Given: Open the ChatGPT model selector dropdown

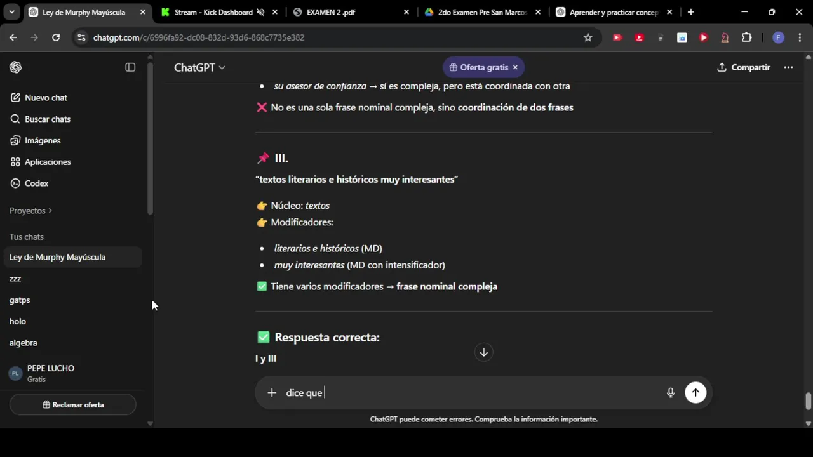Looking at the screenshot, I should coord(199,67).
